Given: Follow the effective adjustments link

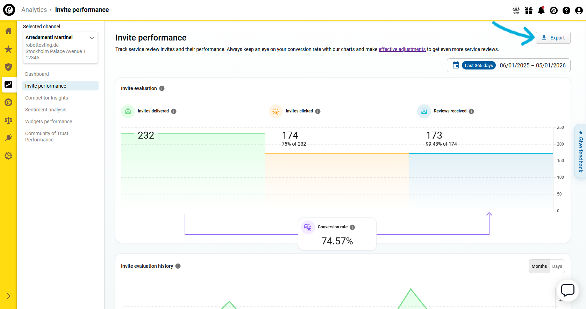Looking at the screenshot, I should pyautogui.click(x=402, y=49).
